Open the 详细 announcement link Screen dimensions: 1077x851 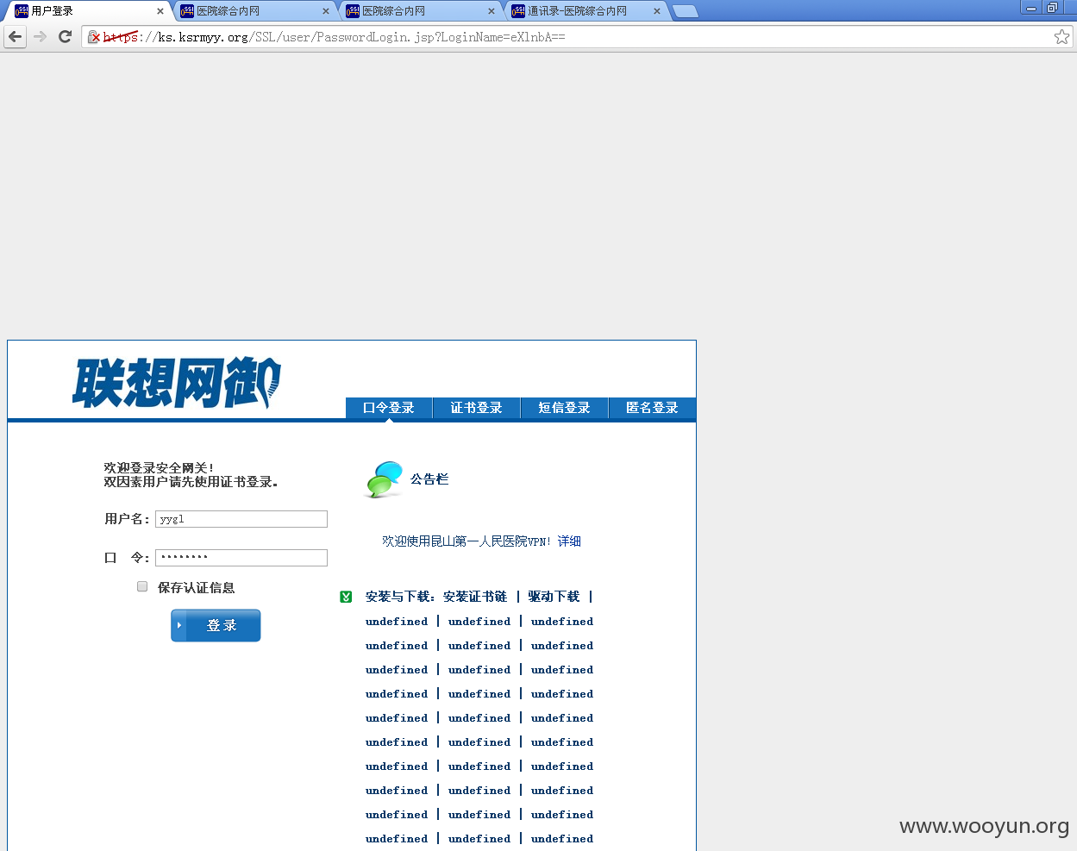(569, 541)
